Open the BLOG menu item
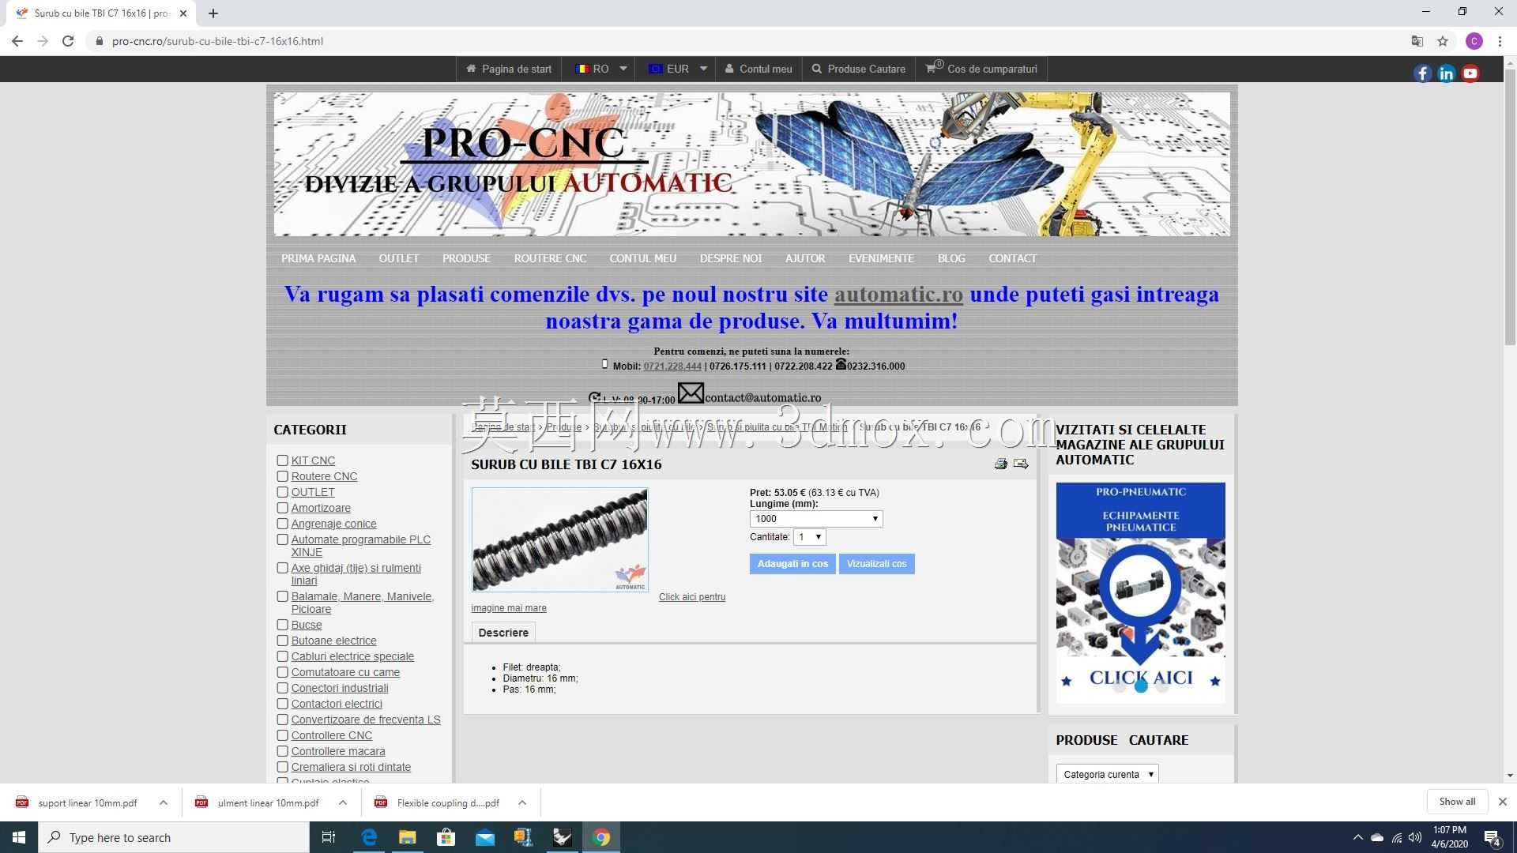This screenshot has height=853, width=1517. [951, 258]
